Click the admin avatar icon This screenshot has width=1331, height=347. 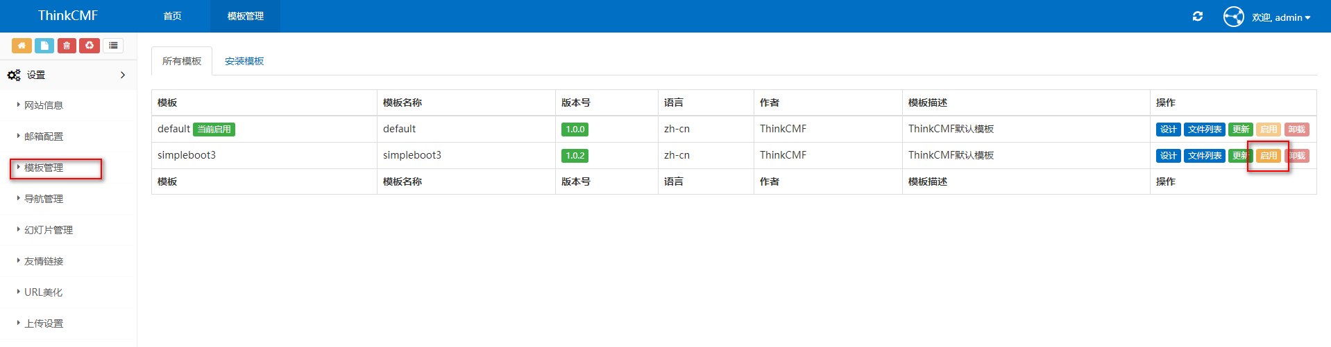pyautogui.click(x=1234, y=17)
